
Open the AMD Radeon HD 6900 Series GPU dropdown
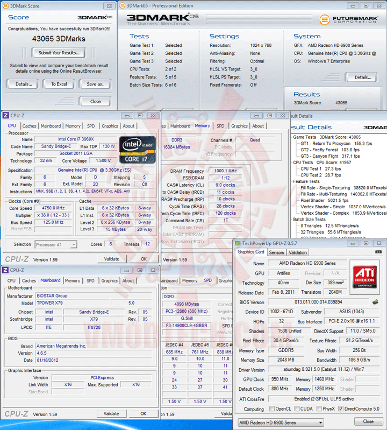(281, 422)
